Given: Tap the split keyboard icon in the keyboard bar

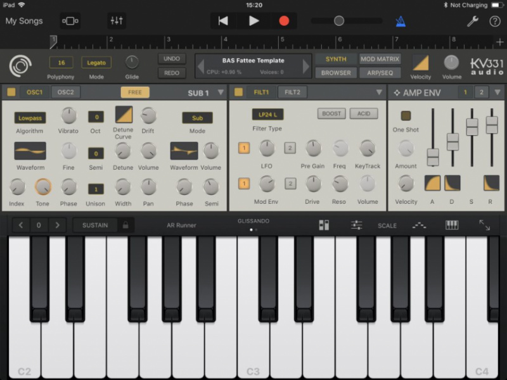Looking at the screenshot, I should click(x=324, y=225).
